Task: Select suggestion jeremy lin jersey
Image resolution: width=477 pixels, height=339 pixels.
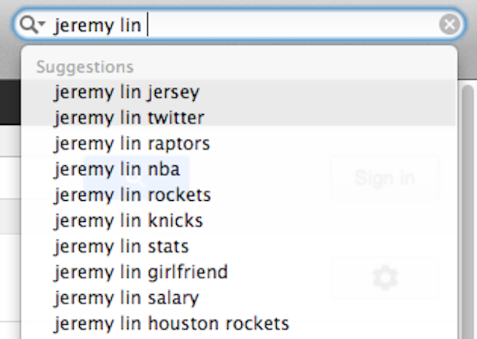Action: coord(239,92)
